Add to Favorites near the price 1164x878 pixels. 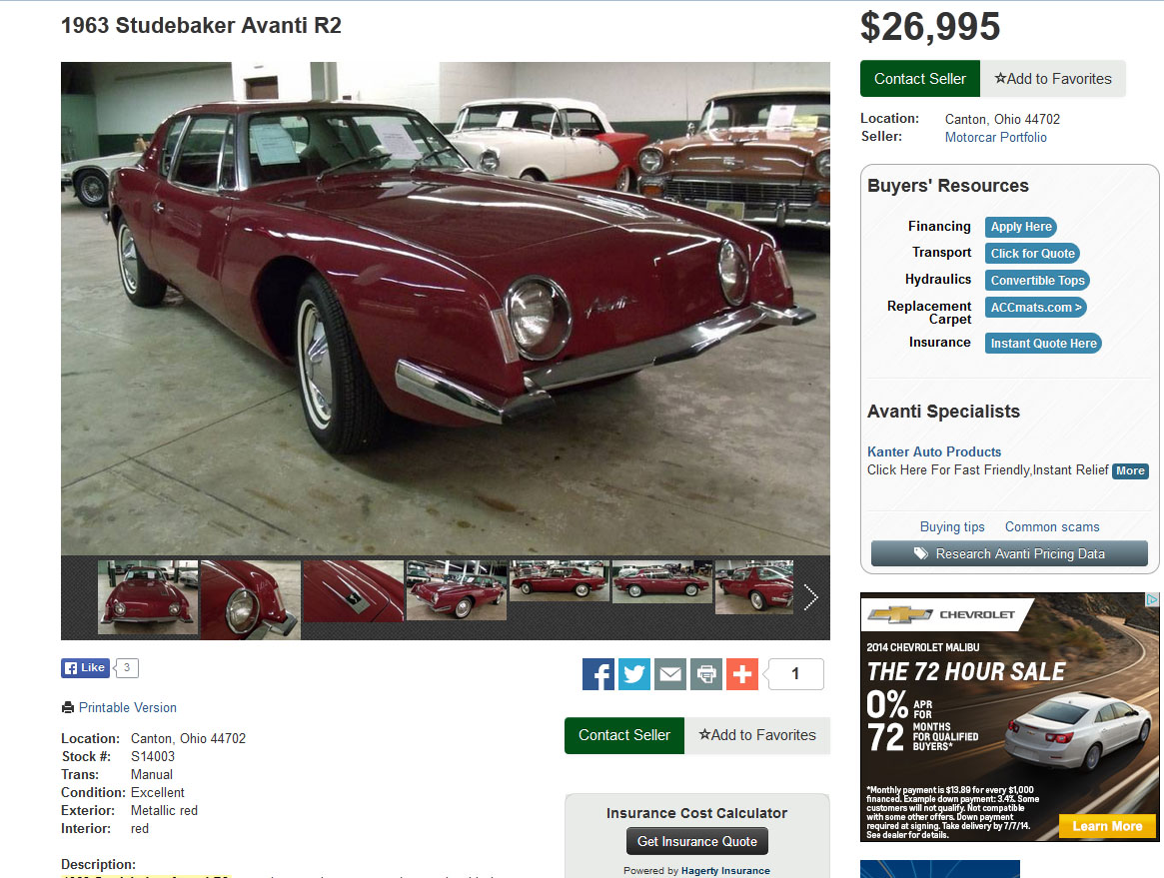[1053, 79]
